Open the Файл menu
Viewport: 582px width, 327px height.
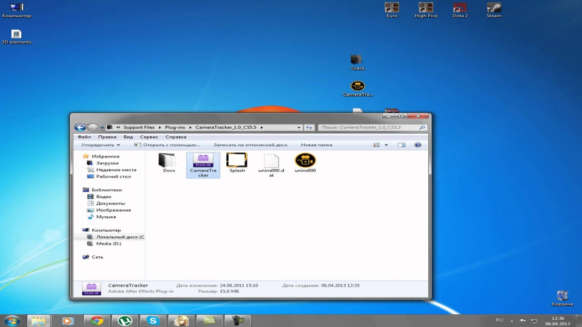point(84,137)
